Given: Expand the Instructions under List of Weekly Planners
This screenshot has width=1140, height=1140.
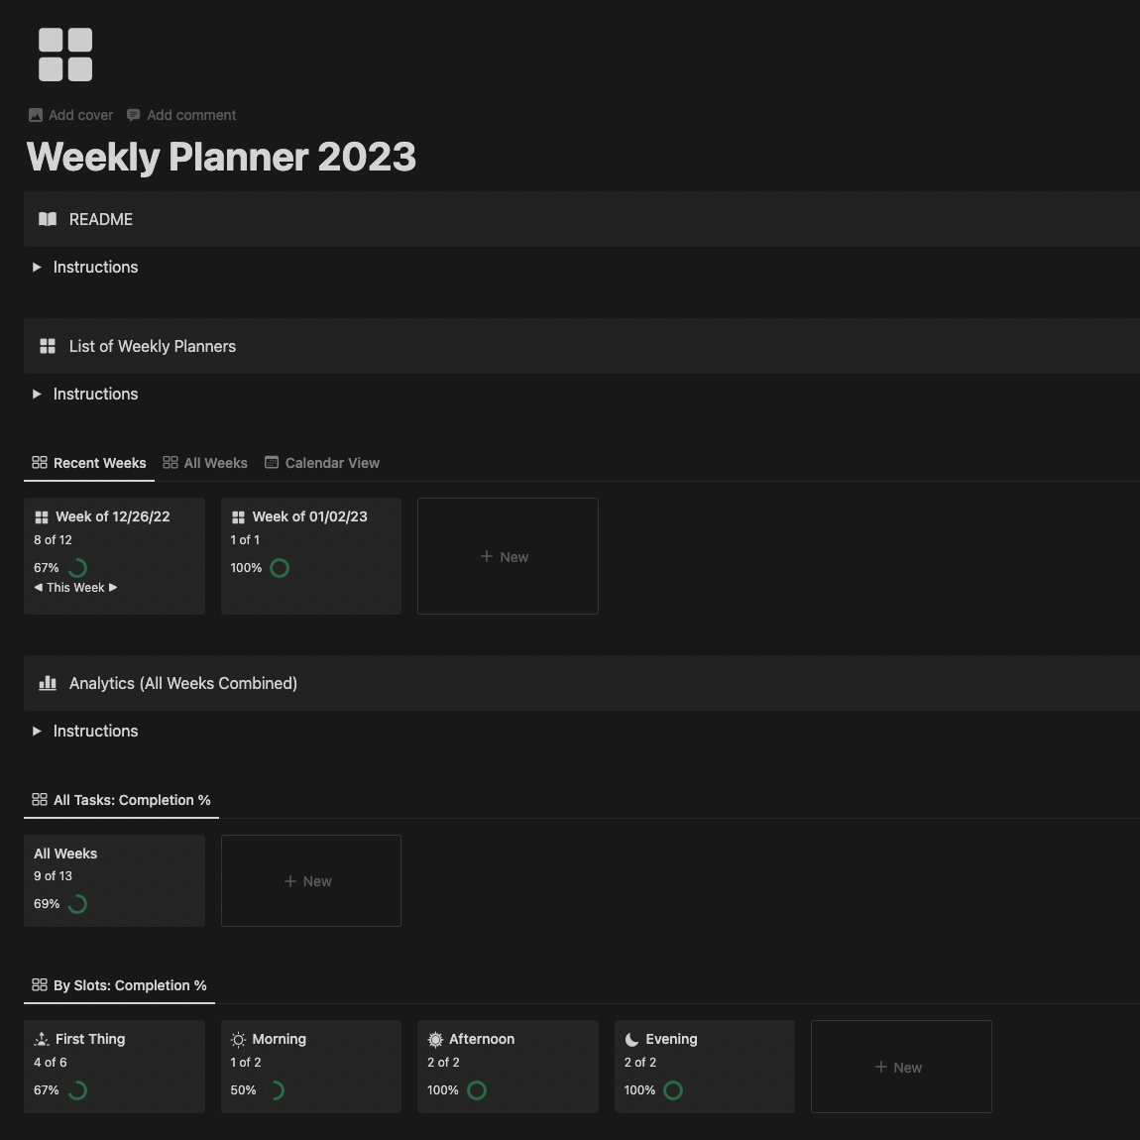Looking at the screenshot, I should tap(36, 394).
